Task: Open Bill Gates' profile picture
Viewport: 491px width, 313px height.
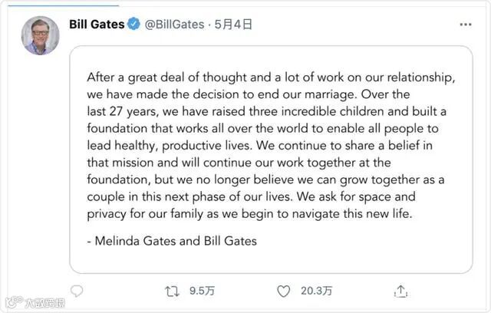Action: coord(41,35)
